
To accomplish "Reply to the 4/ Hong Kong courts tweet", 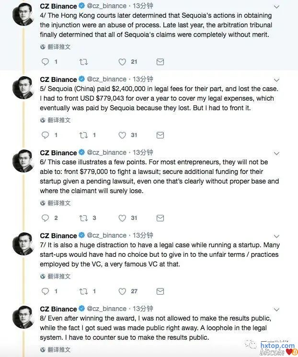I will (x=46, y=62).
